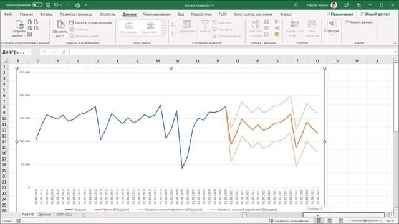The image size is (399, 224).
Task: Toggle the Автосохранение switch
Action: [x=37, y=5]
